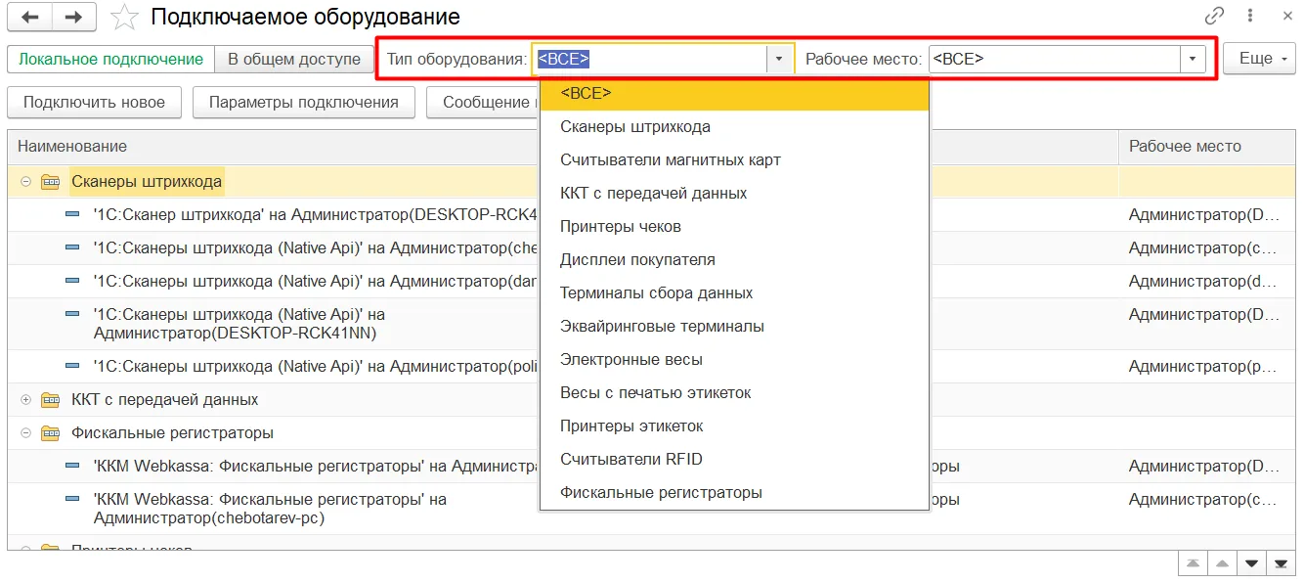Collapse the Фискальные регистраторы group
The height and width of the screenshot is (583, 1304).
click(25, 433)
